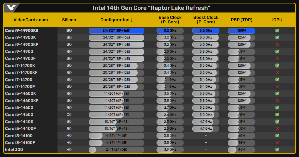The height and width of the screenshot is (157, 299).
Task: Select the iGPU checkmark in the Core i9-14900K row
Action: click(x=277, y=37)
